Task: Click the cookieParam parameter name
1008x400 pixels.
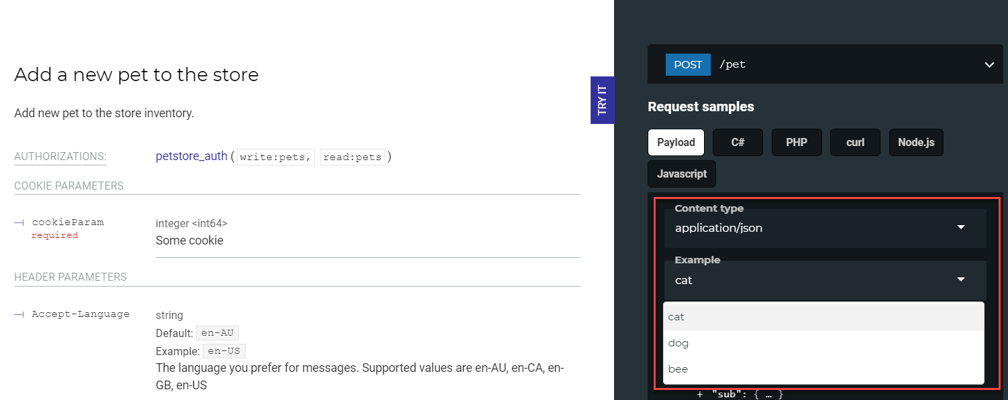Action: coord(68,222)
